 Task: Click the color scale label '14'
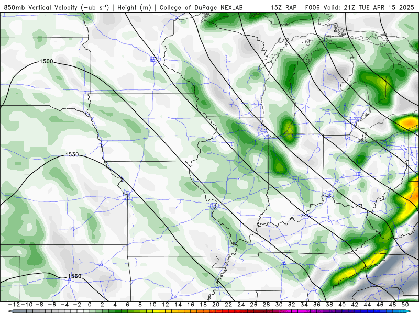click(178, 305)
